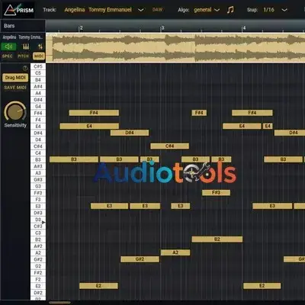Image resolution: width=305 pixels, height=305 pixels.
Task: Click the B4 piano key
Action: 38,80
